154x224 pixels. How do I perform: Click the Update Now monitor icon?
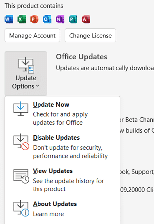coord(21,109)
